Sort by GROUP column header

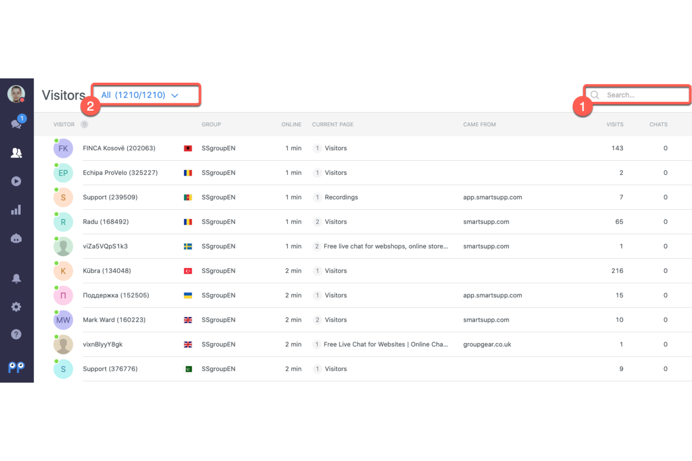click(211, 124)
